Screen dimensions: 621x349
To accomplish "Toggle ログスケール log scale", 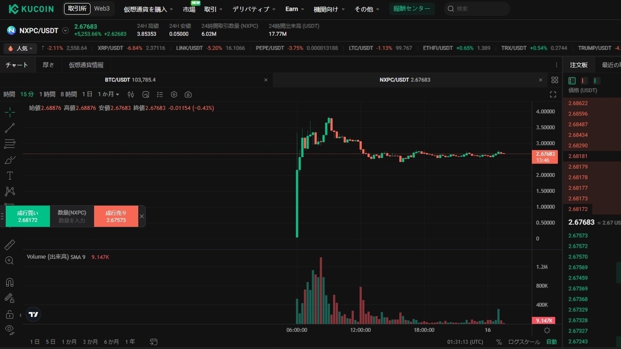I will (524, 342).
